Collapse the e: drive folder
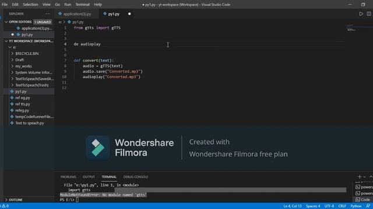This screenshot has width=373, height=209. [10, 48]
